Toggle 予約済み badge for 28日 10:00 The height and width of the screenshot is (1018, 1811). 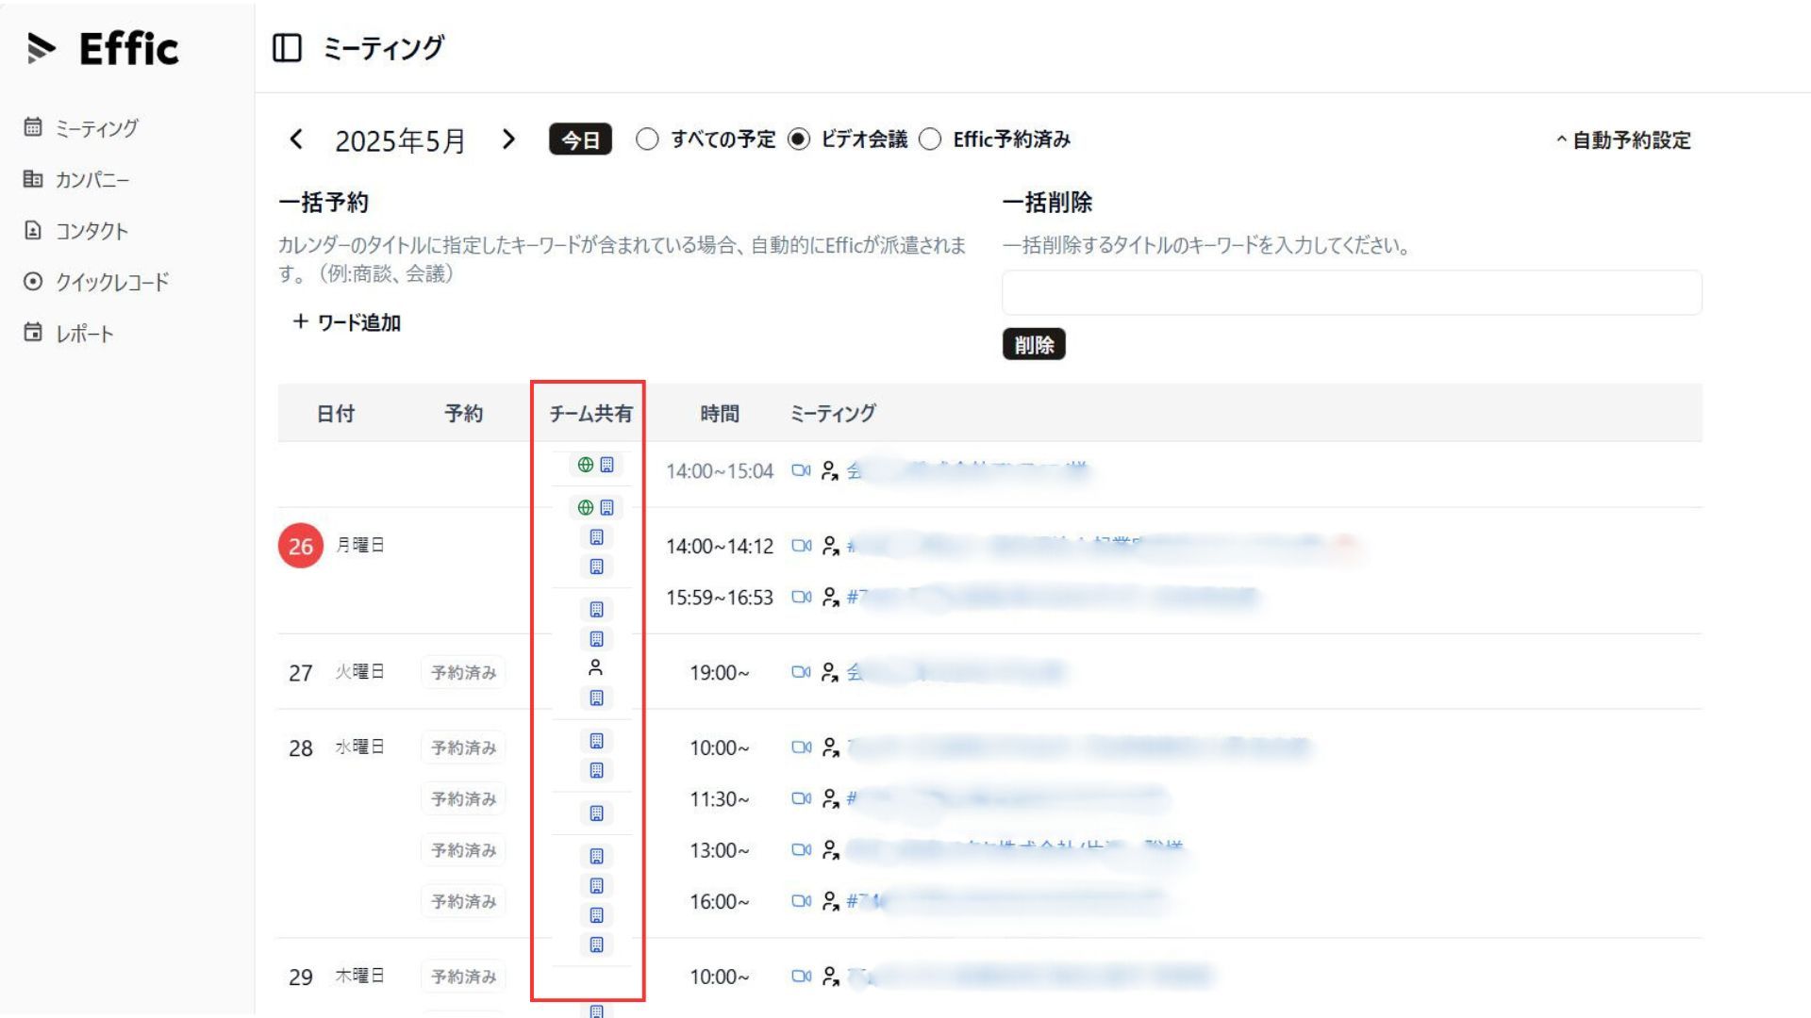pos(463,747)
